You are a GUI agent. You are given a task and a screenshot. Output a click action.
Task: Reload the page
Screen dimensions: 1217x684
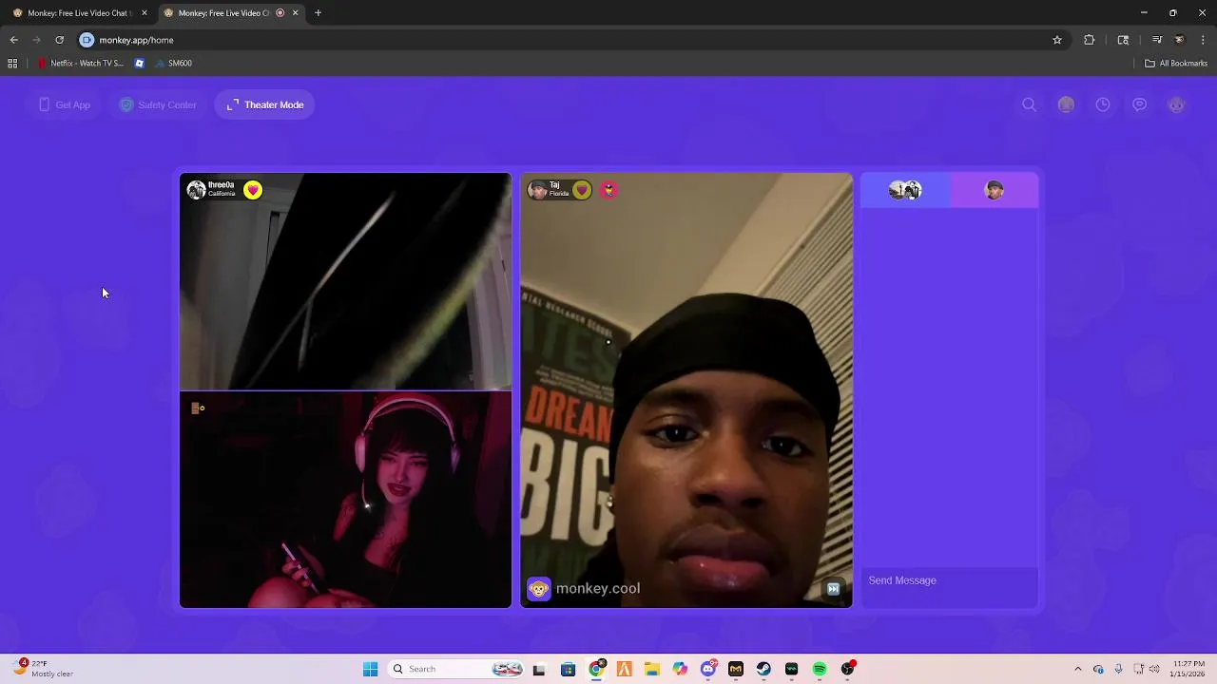(59, 40)
